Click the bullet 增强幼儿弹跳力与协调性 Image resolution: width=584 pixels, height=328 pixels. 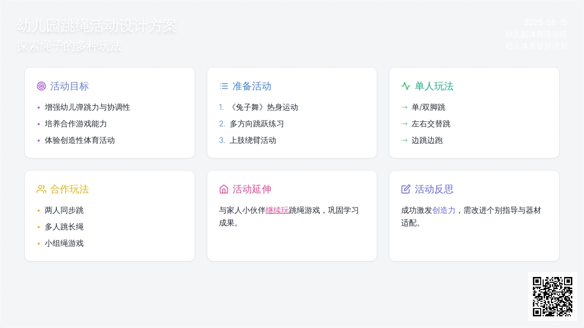(88, 107)
